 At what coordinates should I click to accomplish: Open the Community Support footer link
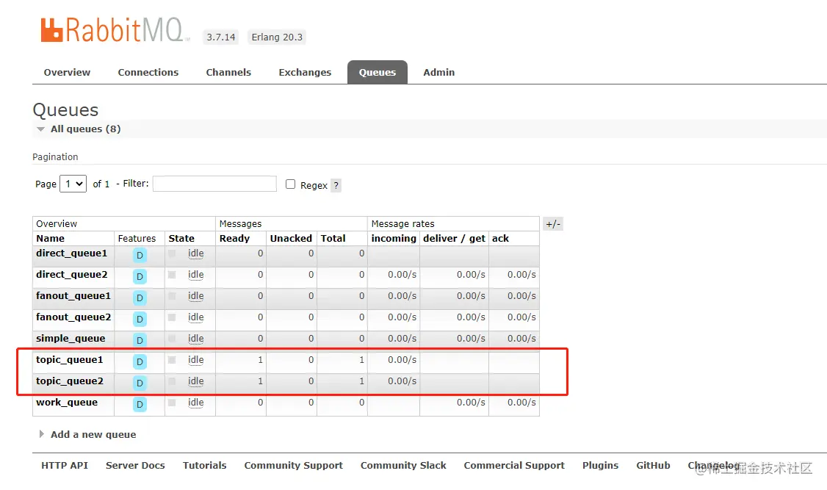click(293, 466)
